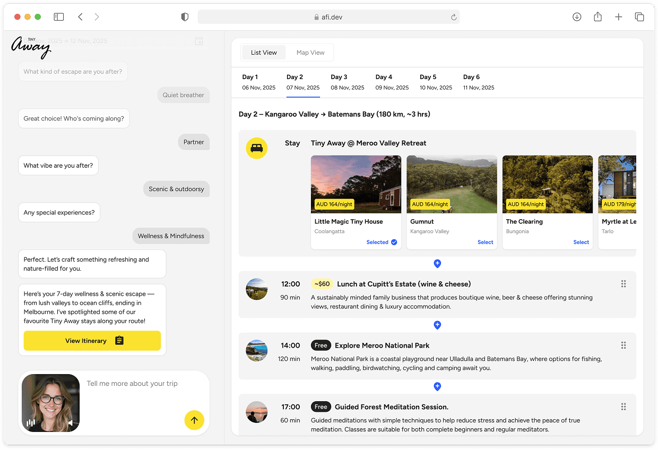The image size is (658, 450).
Task: Click the assistant avatar video
Action: [x=51, y=403]
